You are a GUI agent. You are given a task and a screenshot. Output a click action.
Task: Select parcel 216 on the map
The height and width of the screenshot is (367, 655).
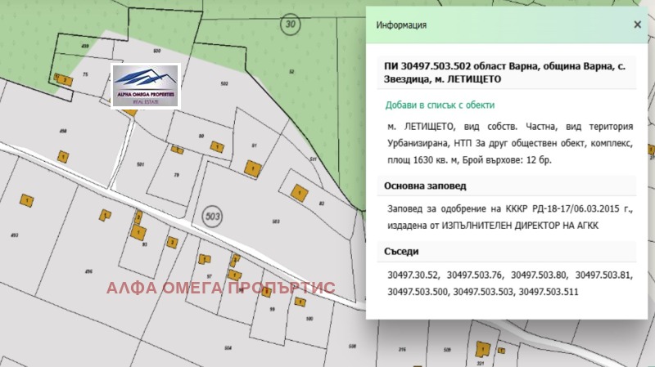[402, 350]
